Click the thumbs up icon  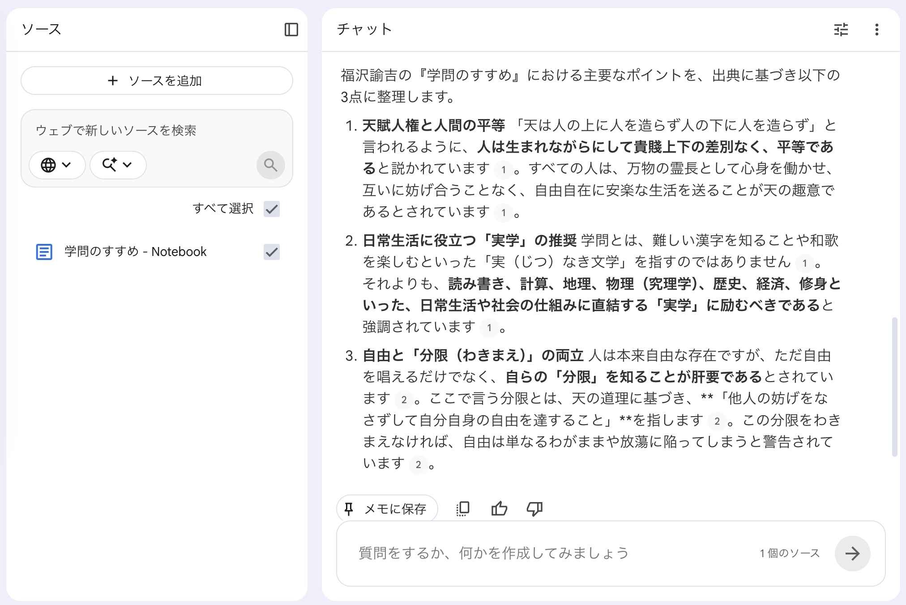pyautogui.click(x=499, y=509)
